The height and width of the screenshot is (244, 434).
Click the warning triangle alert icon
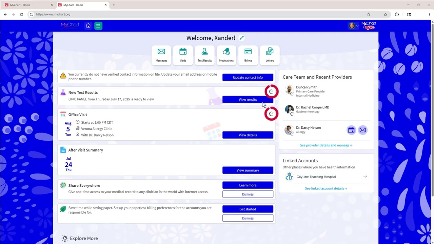63,76
